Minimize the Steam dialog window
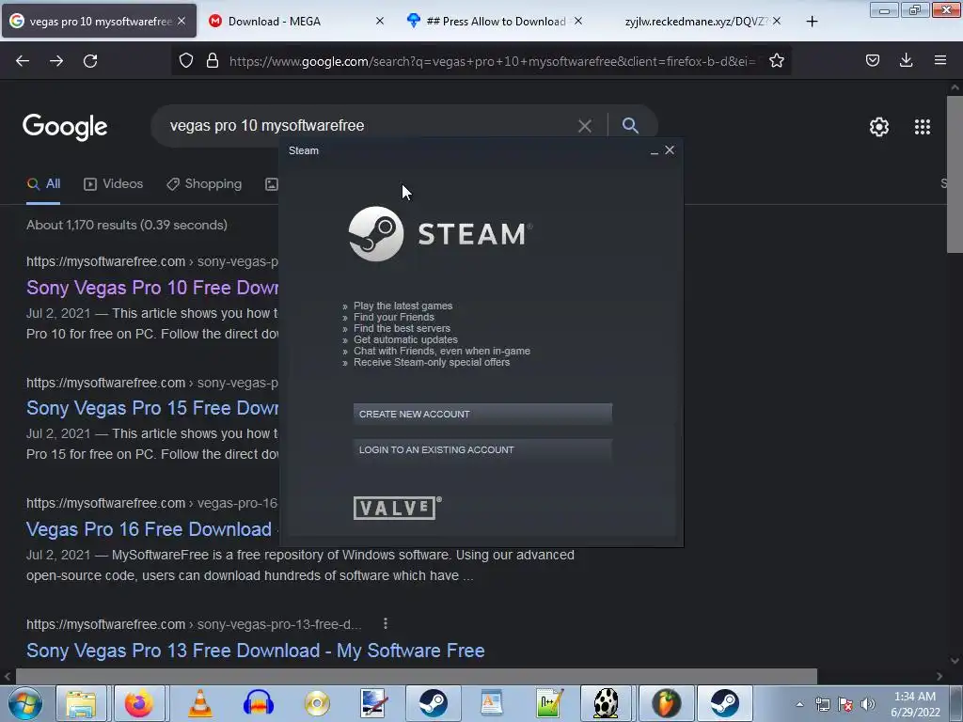Image resolution: width=963 pixels, height=722 pixels. 655,150
